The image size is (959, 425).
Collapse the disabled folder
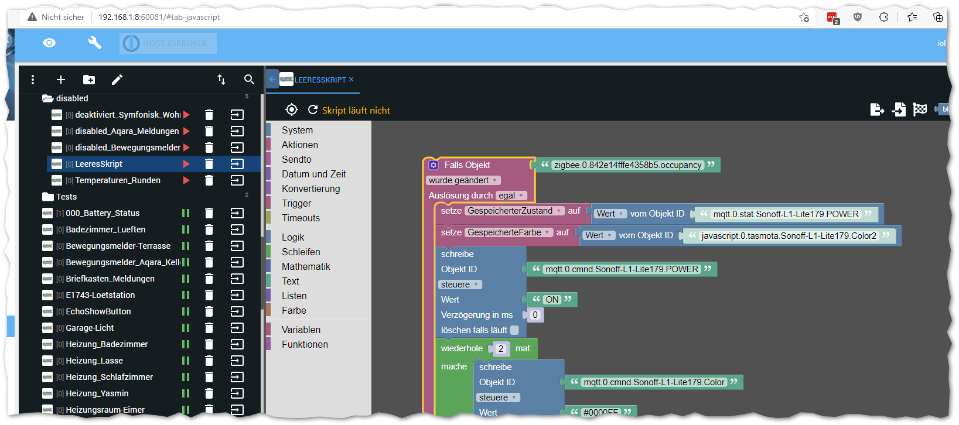click(x=48, y=98)
